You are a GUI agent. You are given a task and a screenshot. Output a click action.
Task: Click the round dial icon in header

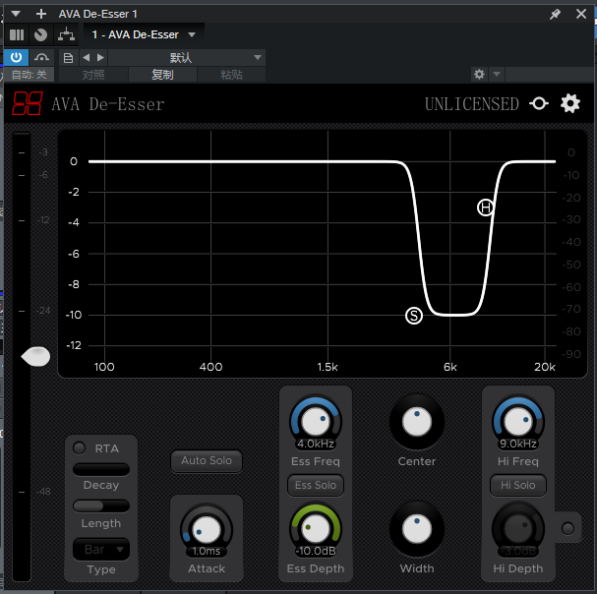40,34
